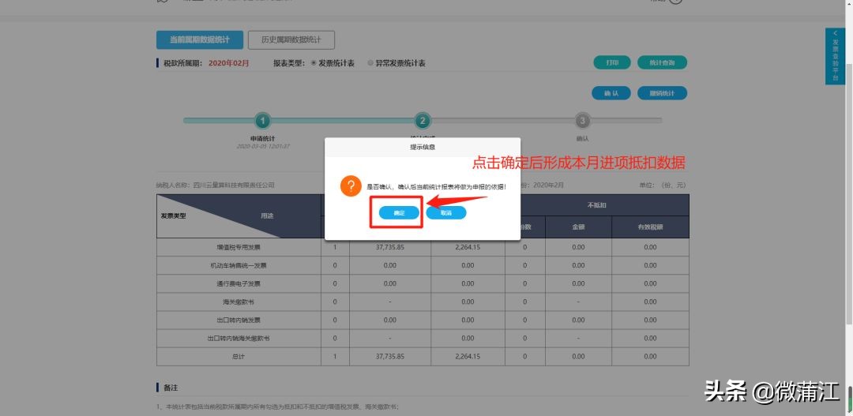Switch to the 历史属期数据统计 tab
The image size is (853, 416).
pyautogui.click(x=291, y=39)
